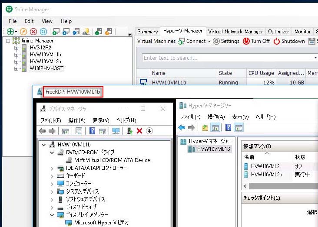Click the Help icon in Hyper-V Manager toolbar
318x227 pixels.
click(228, 127)
